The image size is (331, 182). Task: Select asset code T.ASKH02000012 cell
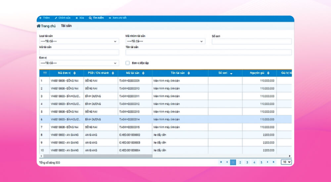[x=135, y=104]
